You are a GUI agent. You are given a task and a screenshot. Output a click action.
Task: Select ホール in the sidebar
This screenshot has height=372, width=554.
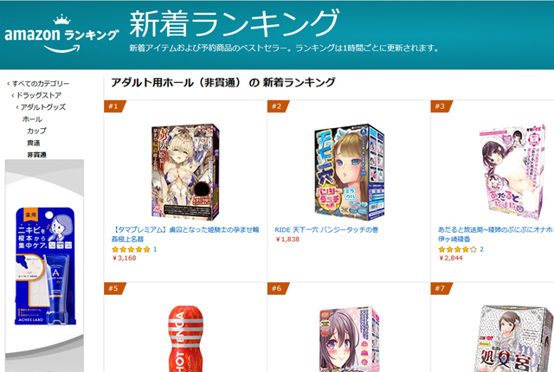[x=32, y=119]
